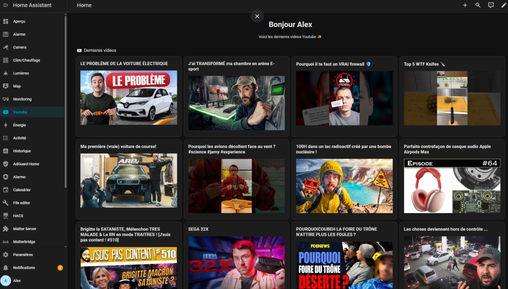Open the electric car video thumbnail
The image size is (508, 289).
coord(129,98)
